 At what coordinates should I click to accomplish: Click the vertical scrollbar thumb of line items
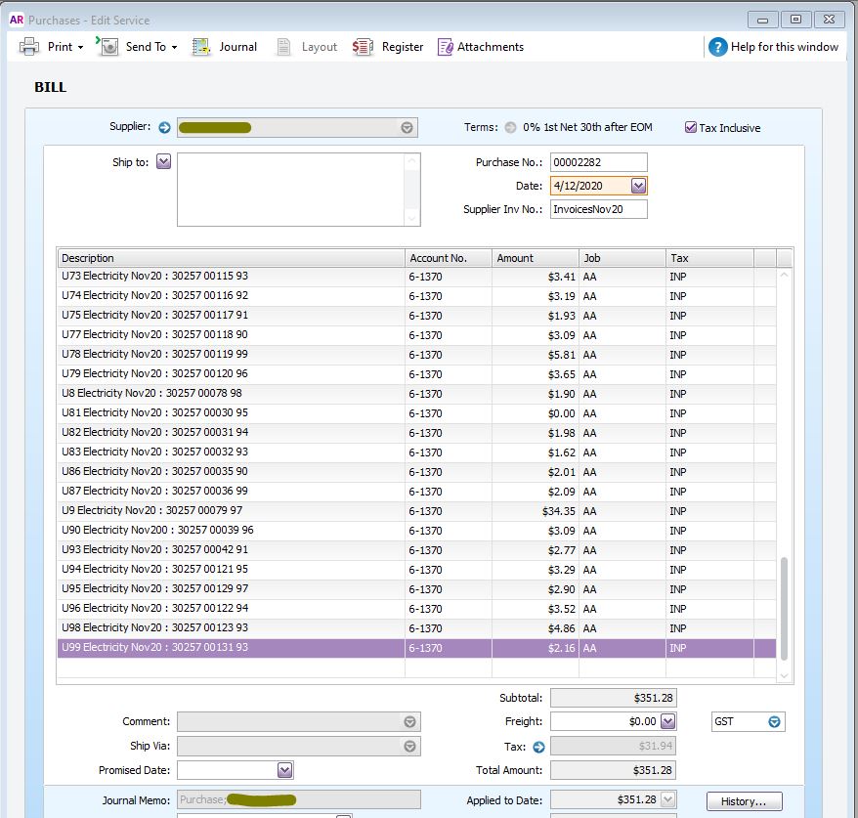784,609
